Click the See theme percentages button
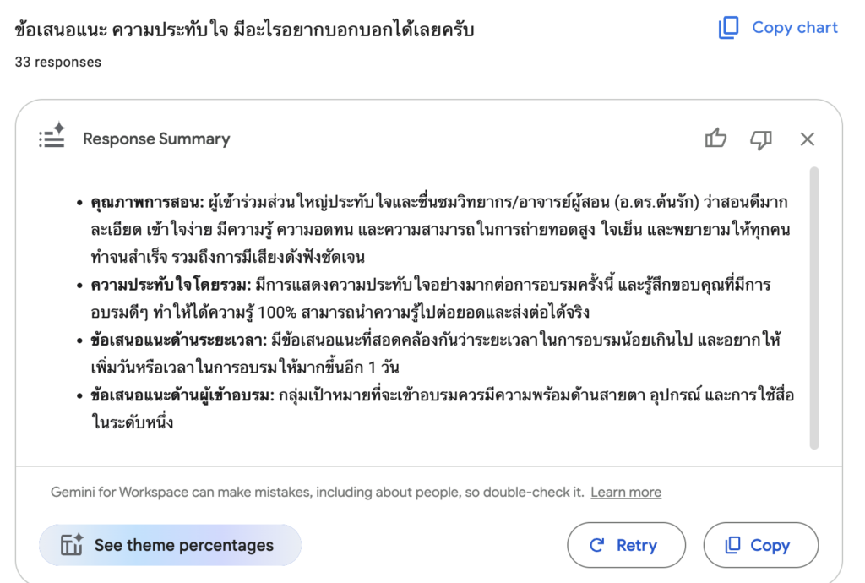Image resolution: width=865 pixels, height=583 pixels. (x=169, y=545)
